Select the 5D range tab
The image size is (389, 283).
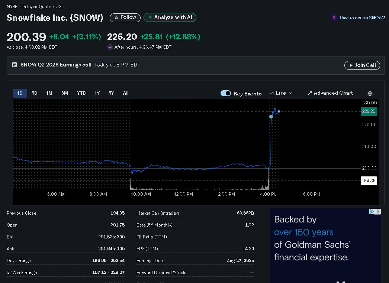click(x=34, y=93)
